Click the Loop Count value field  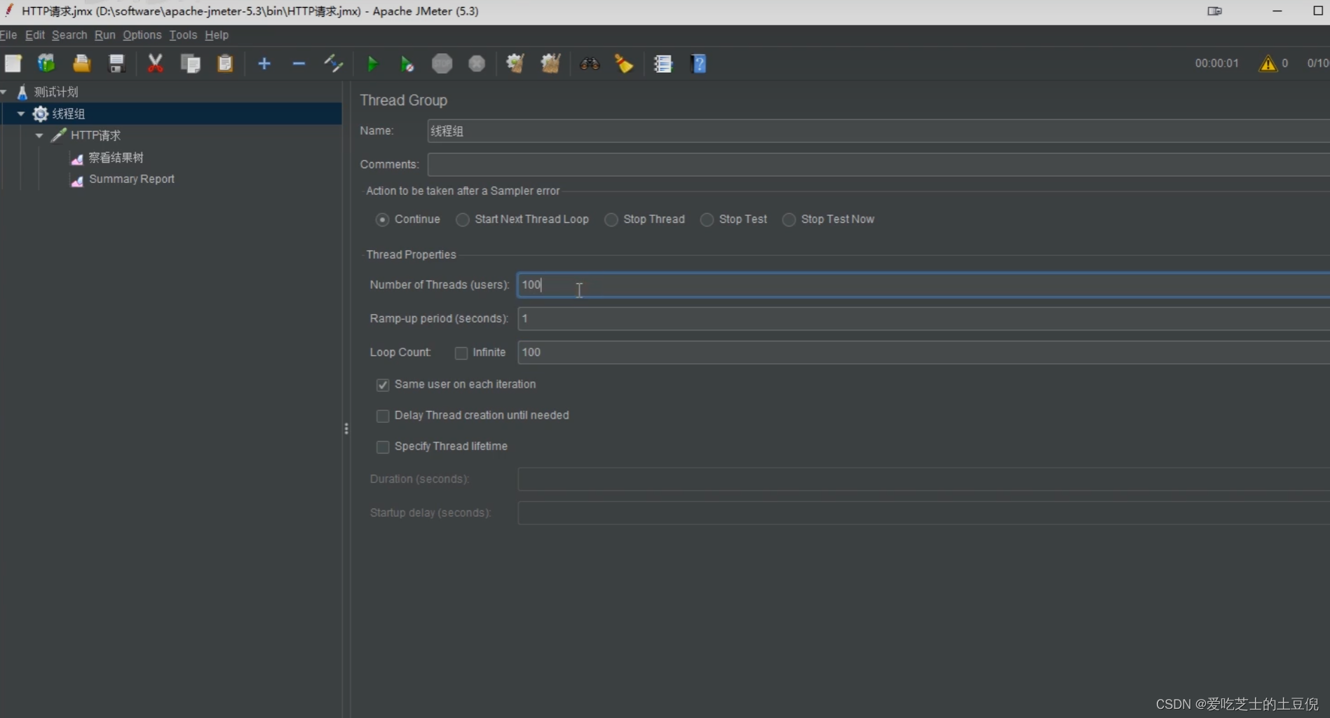[x=923, y=352]
